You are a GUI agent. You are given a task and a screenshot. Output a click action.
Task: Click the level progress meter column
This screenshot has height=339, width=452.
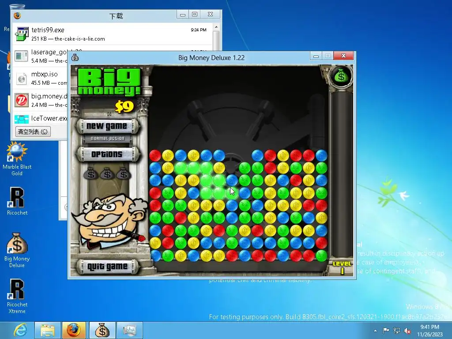coord(342,173)
